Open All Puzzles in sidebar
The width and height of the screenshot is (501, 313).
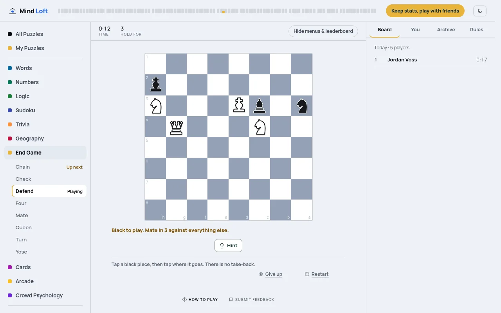pos(45,34)
